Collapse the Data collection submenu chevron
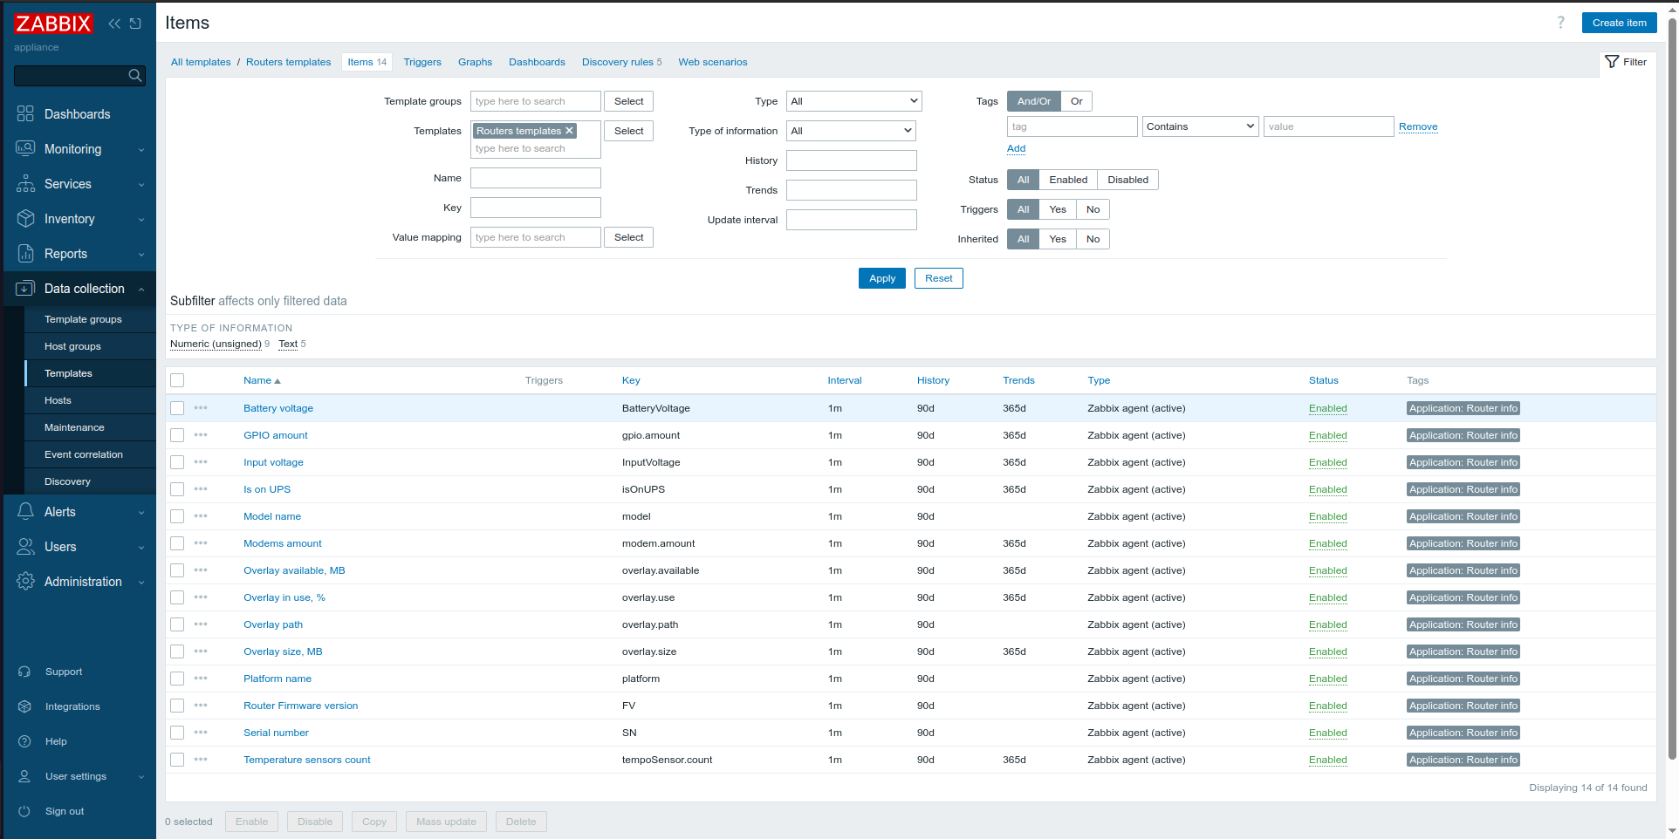The width and height of the screenshot is (1679, 839). (x=141, y=289)
